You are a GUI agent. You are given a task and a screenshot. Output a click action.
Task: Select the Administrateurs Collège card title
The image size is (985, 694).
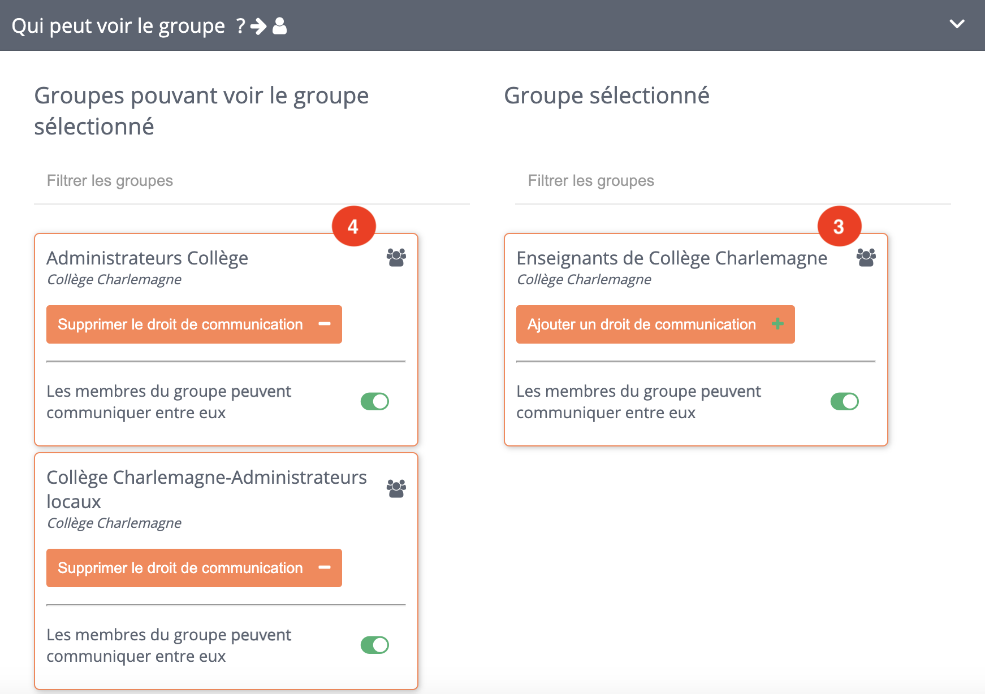point(148,258)
